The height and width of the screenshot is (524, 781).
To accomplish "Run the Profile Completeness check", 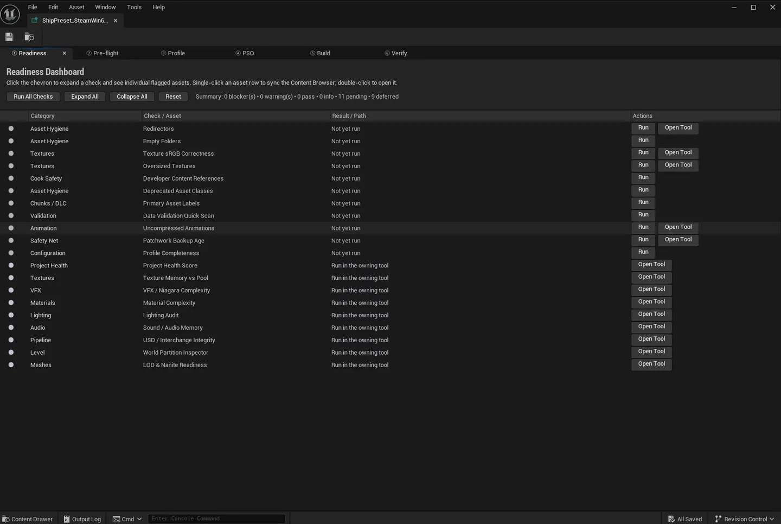I will [x=643, y=252].
